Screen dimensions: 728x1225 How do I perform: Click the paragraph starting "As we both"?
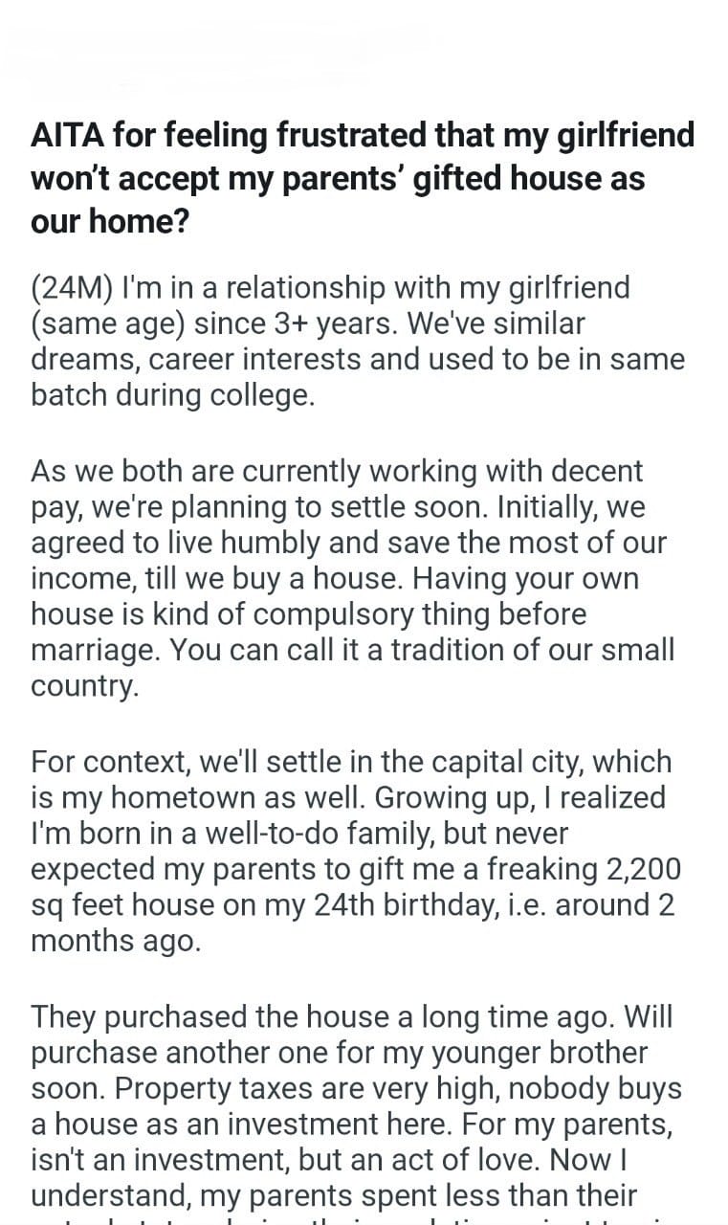pyautogui.click(x=353, y=578)
